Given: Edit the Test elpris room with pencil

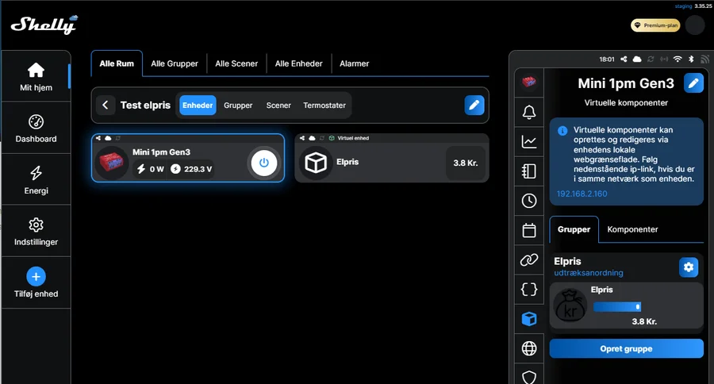Looking at the screenshot, I should point(474,106).
